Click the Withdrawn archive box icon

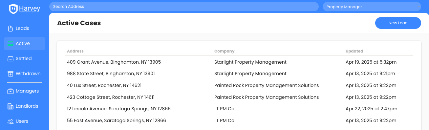11,74
